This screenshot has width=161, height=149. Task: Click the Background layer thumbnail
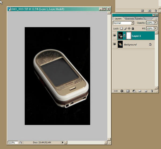point(120,44)
